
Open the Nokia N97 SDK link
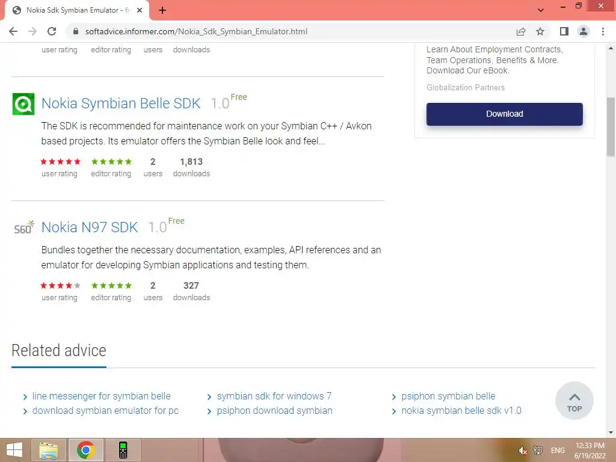90,227
